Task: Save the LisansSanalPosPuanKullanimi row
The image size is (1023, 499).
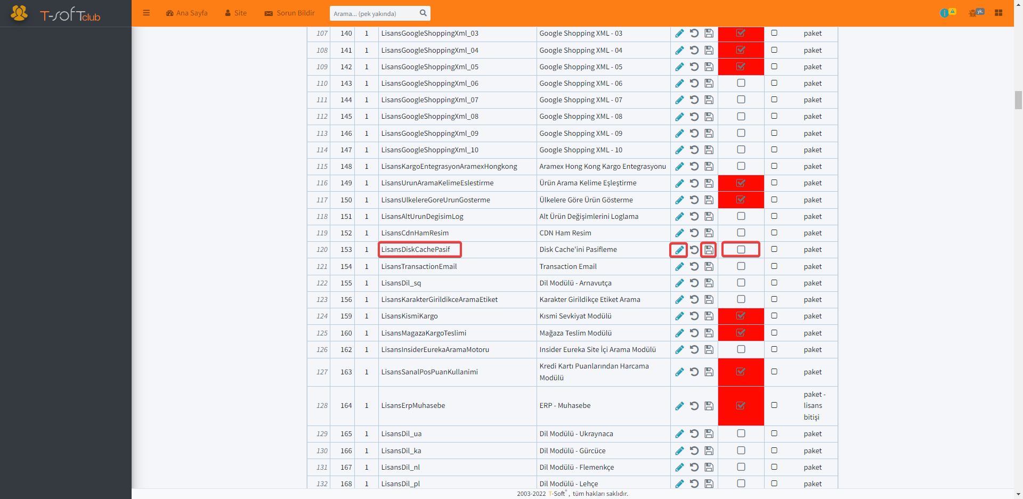Action: tap(709, 372)
